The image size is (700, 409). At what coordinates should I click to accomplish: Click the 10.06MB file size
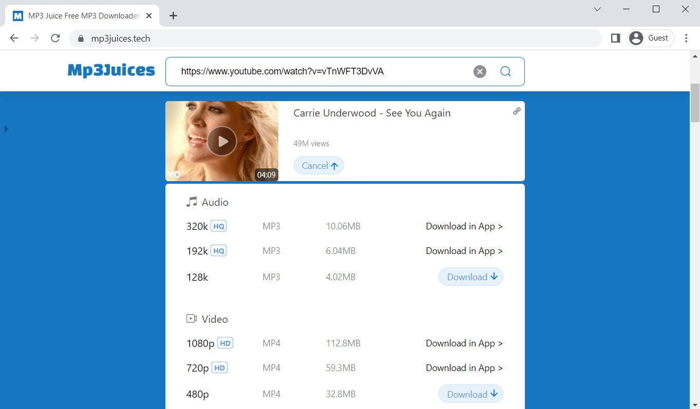[x=343, y=226]
